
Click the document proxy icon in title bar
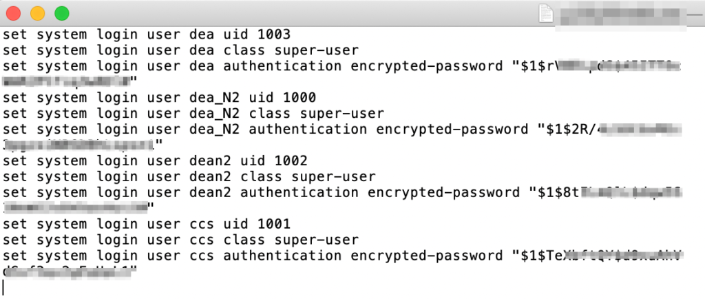(x=546, y=13)
